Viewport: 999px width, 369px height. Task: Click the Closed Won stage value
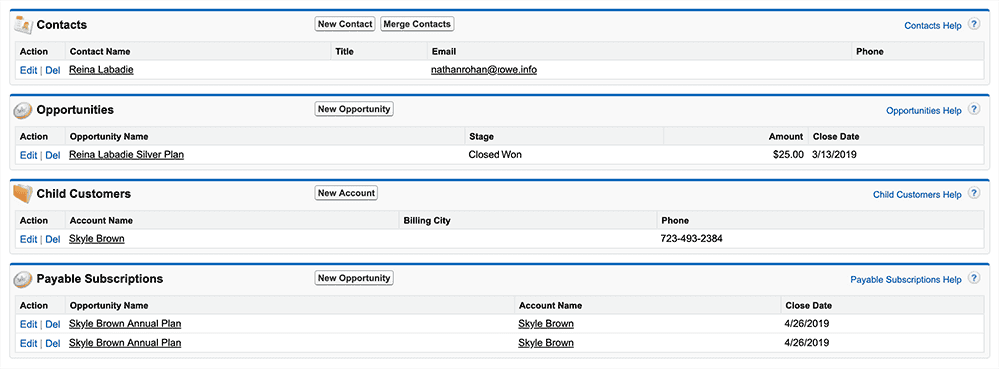click(496, 154)
